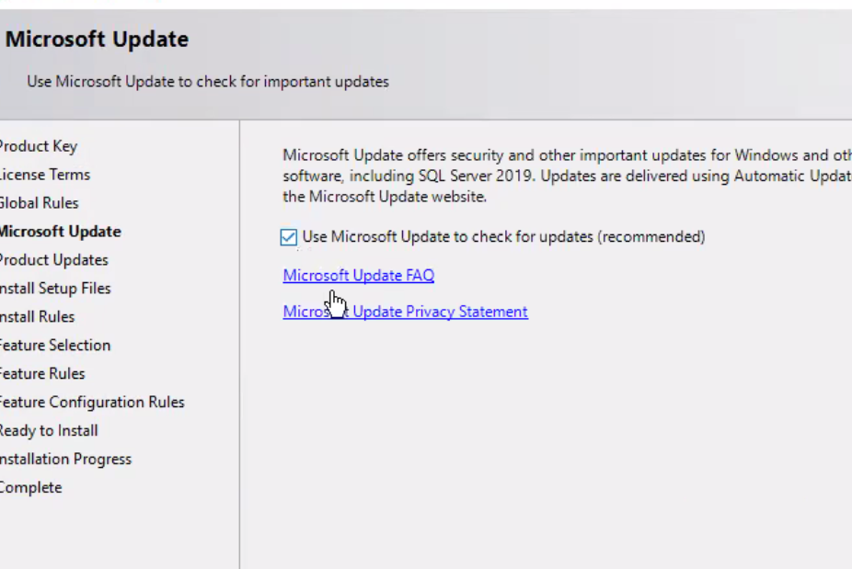Select the Product Updates step
The image size is (852, 569).
(52, 259)
